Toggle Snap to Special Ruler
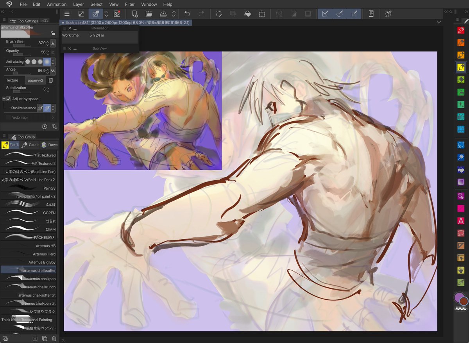This screenshot has height=343, width=469. [x=339, y=14]
